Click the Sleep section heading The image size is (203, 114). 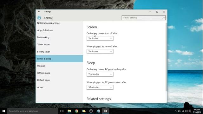coord(91,63)
